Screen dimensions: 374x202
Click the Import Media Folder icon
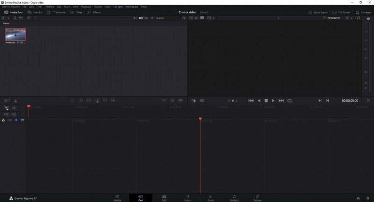(x=21, y=18)
